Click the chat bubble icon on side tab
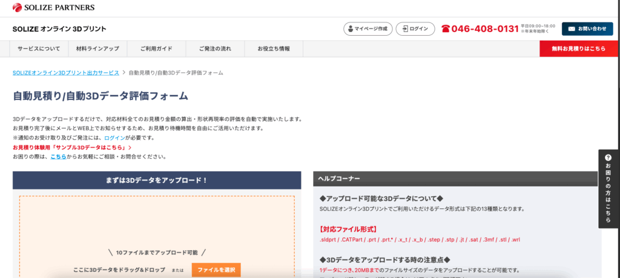620x278 pixels. pos(608,157)
